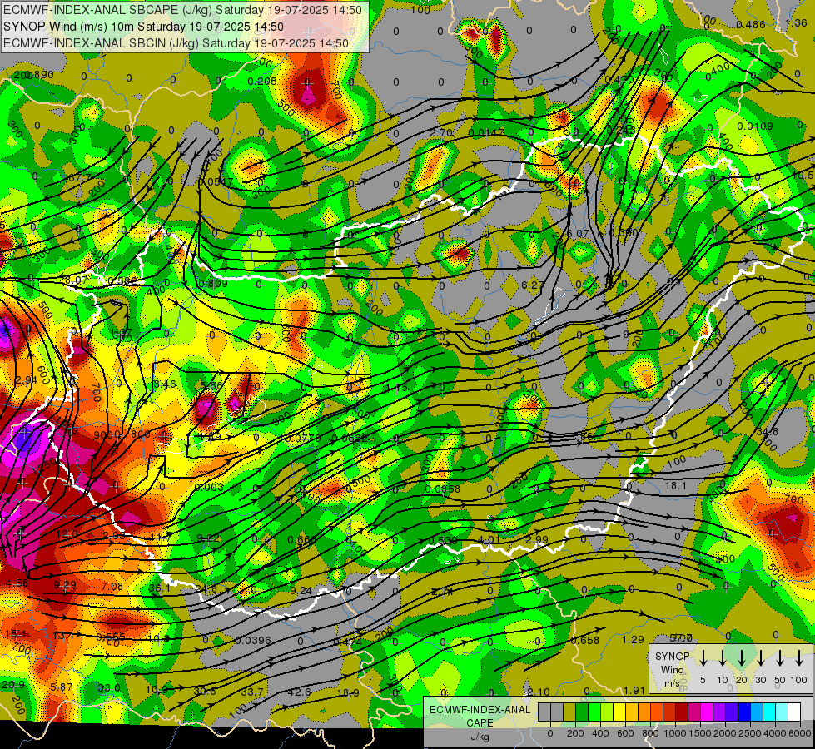Click the '1500' tick label on CAPE scale
815x749 pixels.
(700, 733)
